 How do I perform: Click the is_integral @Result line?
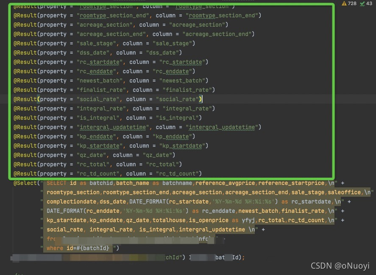pos(107,118)
